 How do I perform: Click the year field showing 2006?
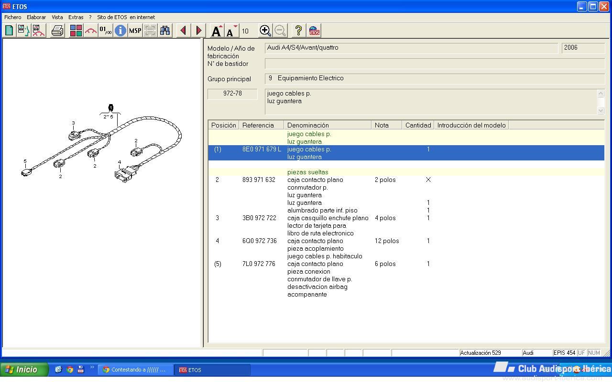(583, 48)
